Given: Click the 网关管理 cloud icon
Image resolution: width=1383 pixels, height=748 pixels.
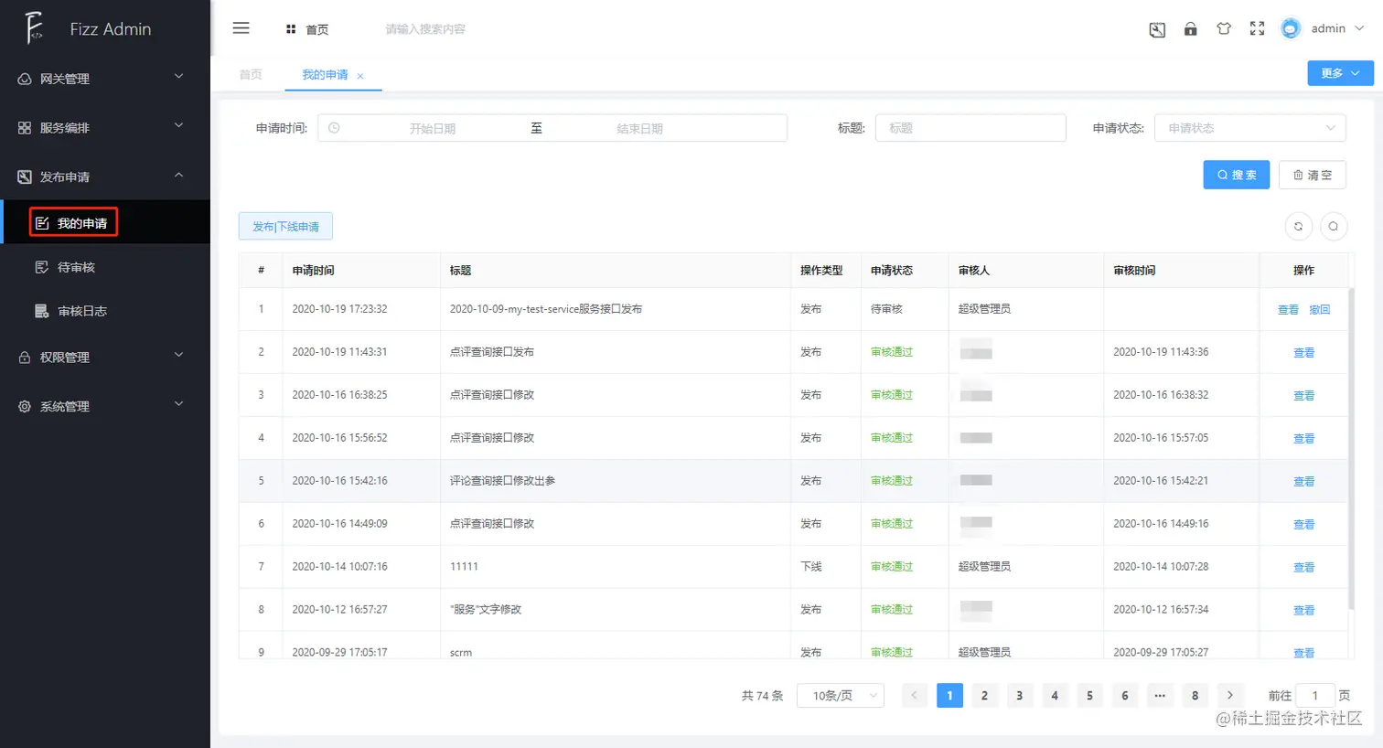Looking at the screenshot, I should click(25, 80).
